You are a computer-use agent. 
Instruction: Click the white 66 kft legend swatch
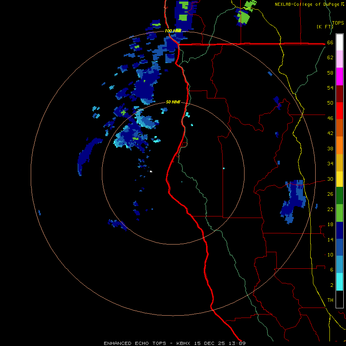(x=339, y=42)
